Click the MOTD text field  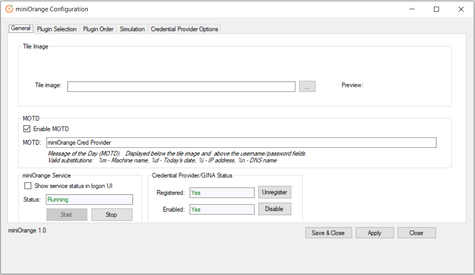coord(241,143)
